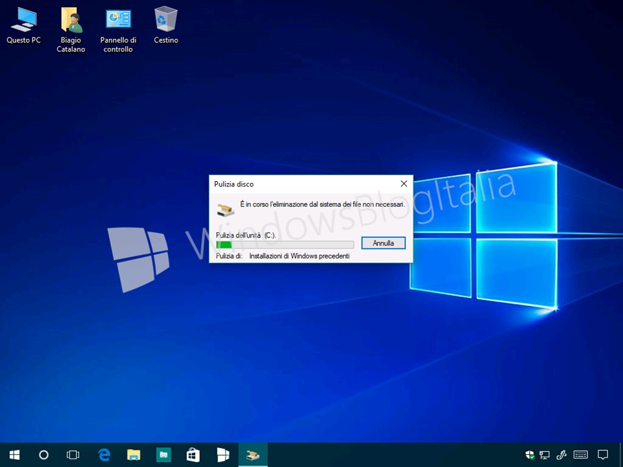Screen dimensions: 623x467
Task: Open the Windows Start menu
Action: pos(15,455)
